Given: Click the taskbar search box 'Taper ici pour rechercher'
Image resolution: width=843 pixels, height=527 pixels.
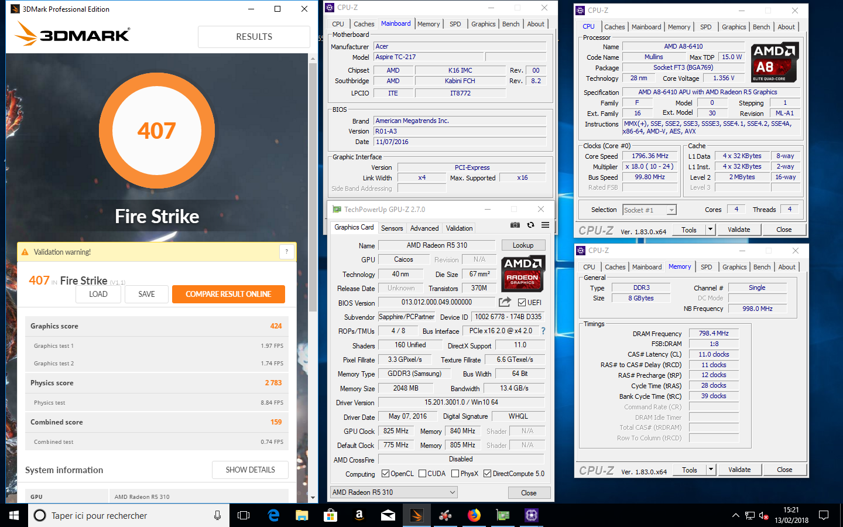Looking at the screenshot, I should pos(129,515).
